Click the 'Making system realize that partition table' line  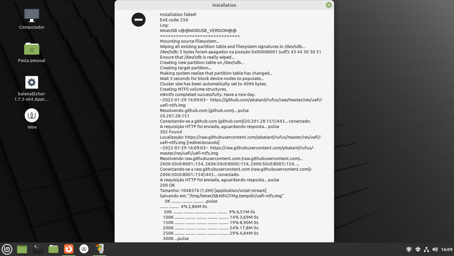click(x=216, y=73)
